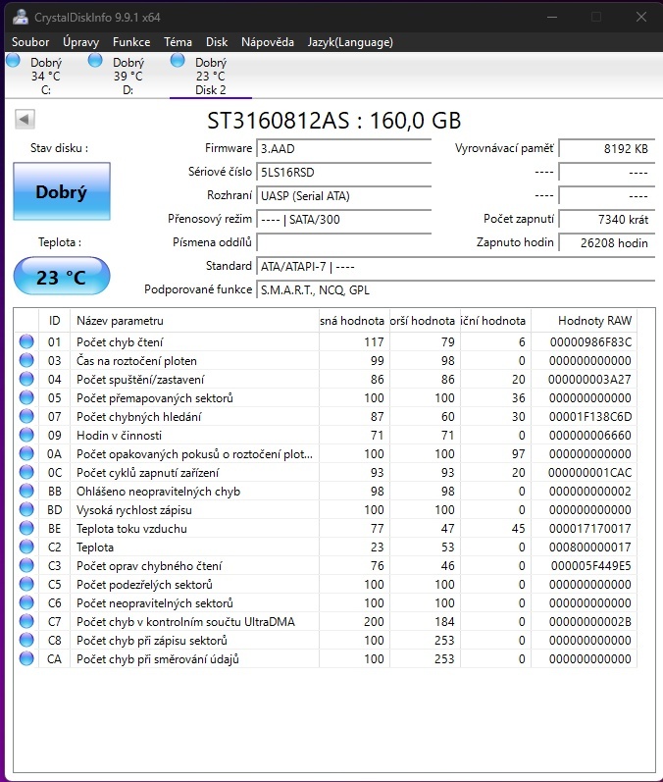
Task: Click the Standard field ATA/ATAPI-7
Action: click(455, 266)
